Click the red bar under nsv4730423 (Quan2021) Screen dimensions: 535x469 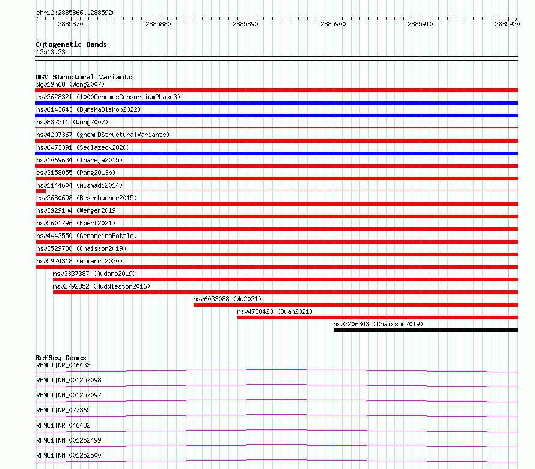point(378,317)
